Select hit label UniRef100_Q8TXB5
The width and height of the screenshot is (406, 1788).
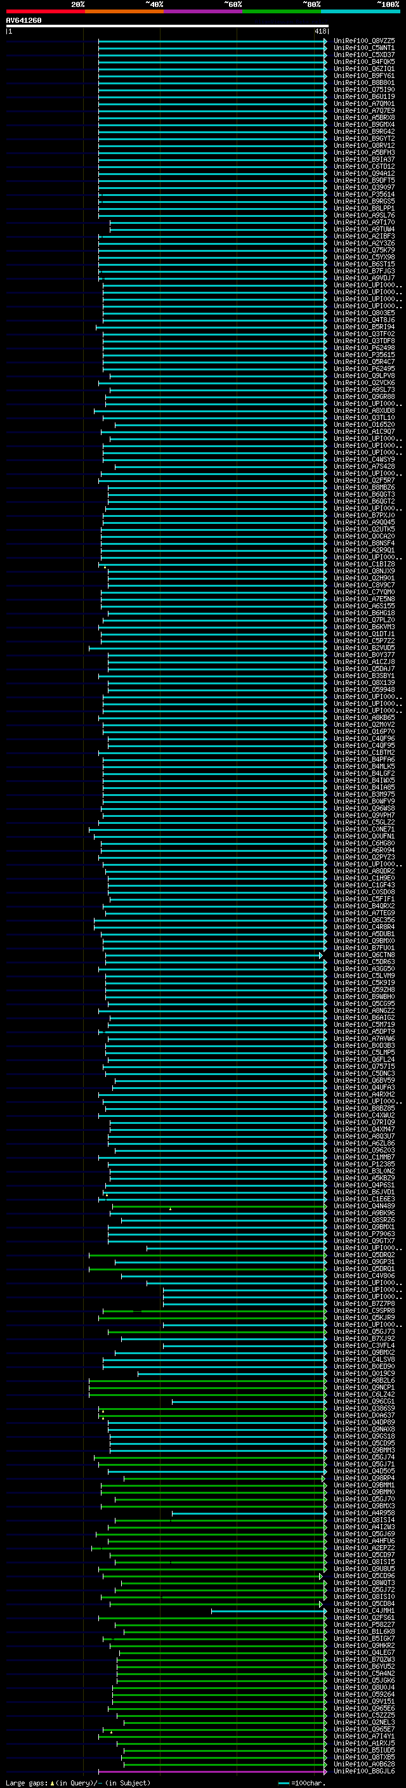coord(363,1758)
